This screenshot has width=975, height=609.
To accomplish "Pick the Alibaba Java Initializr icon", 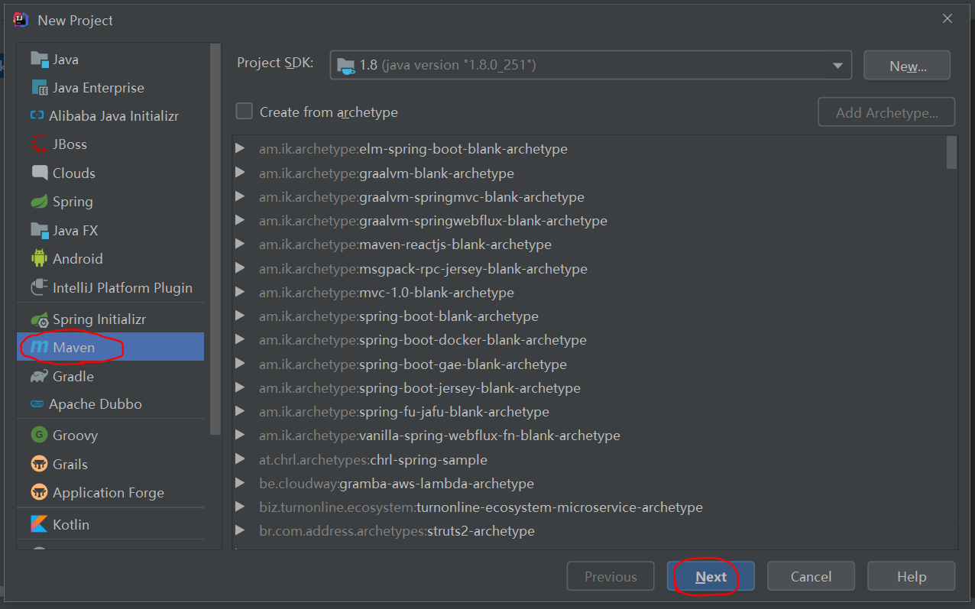I will point(37,116).
